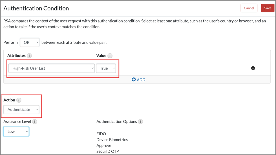Click the blue plus icon beside ADD
Viewport: 276px width, 155px height.
pyautogui.click(x=134, y=80)
